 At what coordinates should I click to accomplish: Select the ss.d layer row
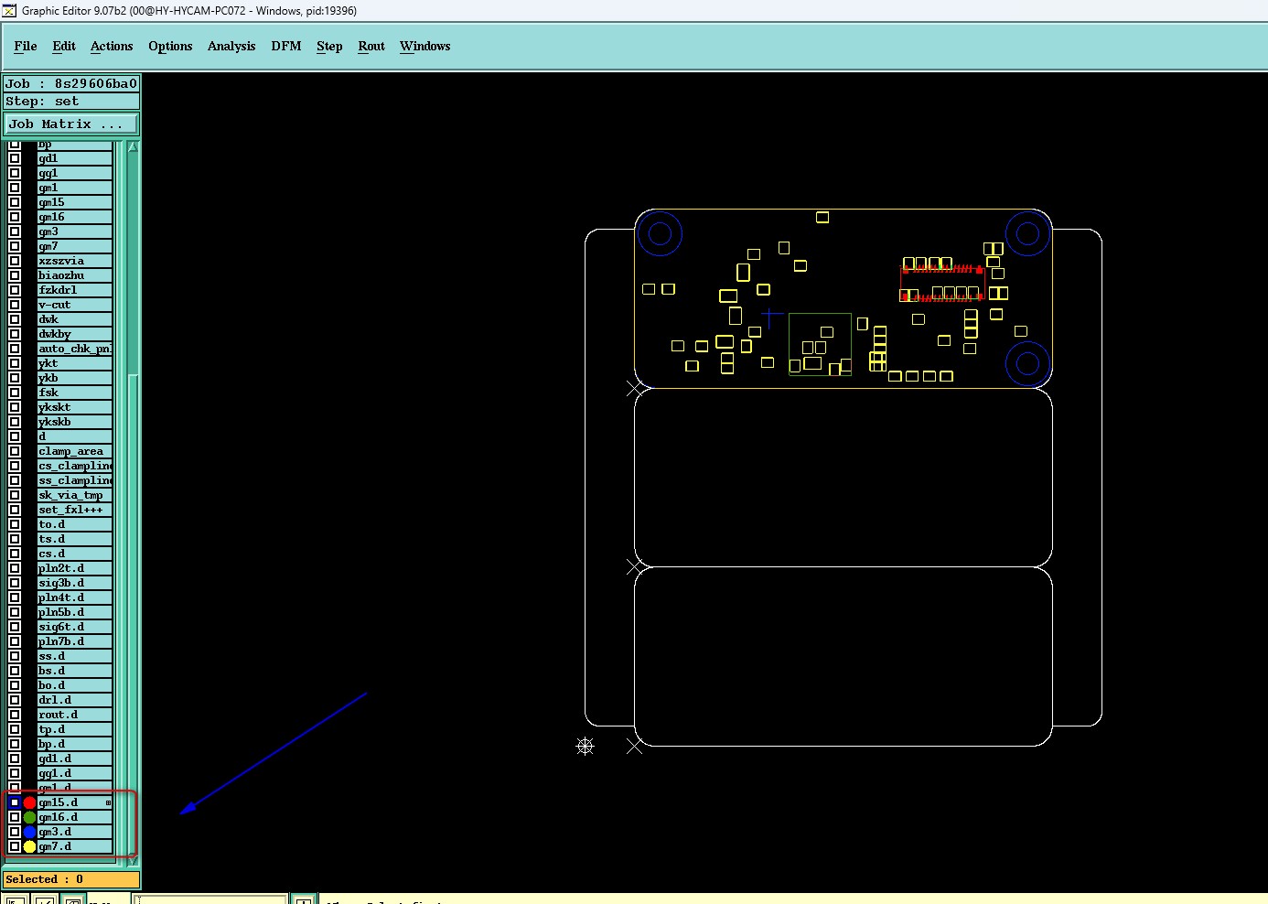pos(74,656)
